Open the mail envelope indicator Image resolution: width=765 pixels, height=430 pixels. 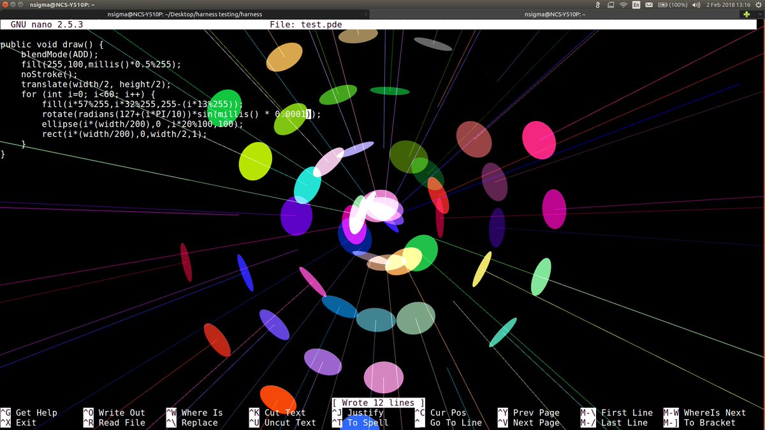650,4
